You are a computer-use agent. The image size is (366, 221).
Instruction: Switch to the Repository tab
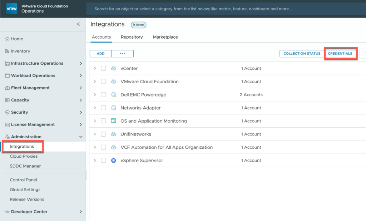(x=132, y=37)
